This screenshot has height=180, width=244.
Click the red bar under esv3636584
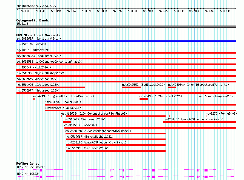click(116, 116)
